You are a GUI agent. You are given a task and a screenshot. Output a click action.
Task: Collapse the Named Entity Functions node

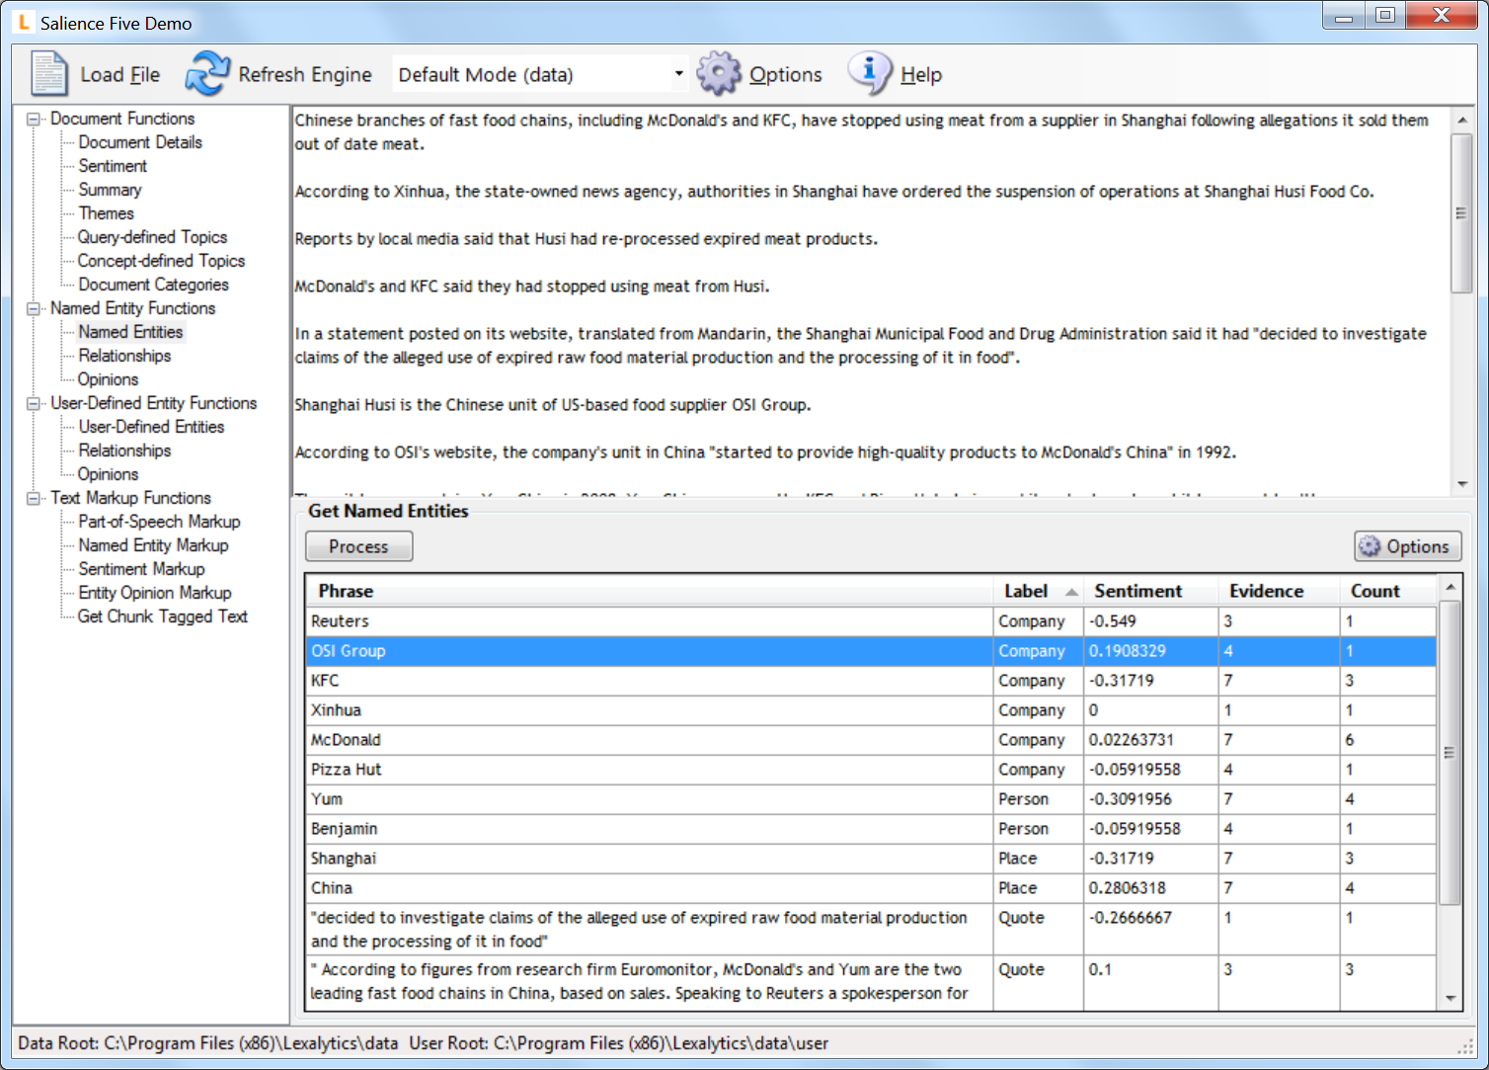tap(34, 308)
